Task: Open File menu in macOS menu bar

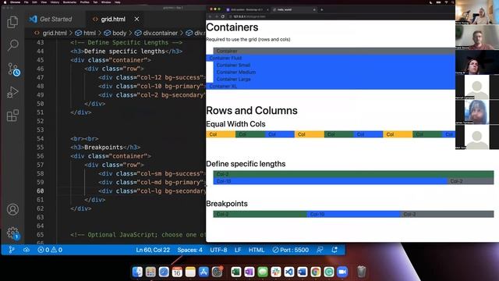Action: click(x=27, y=2)
